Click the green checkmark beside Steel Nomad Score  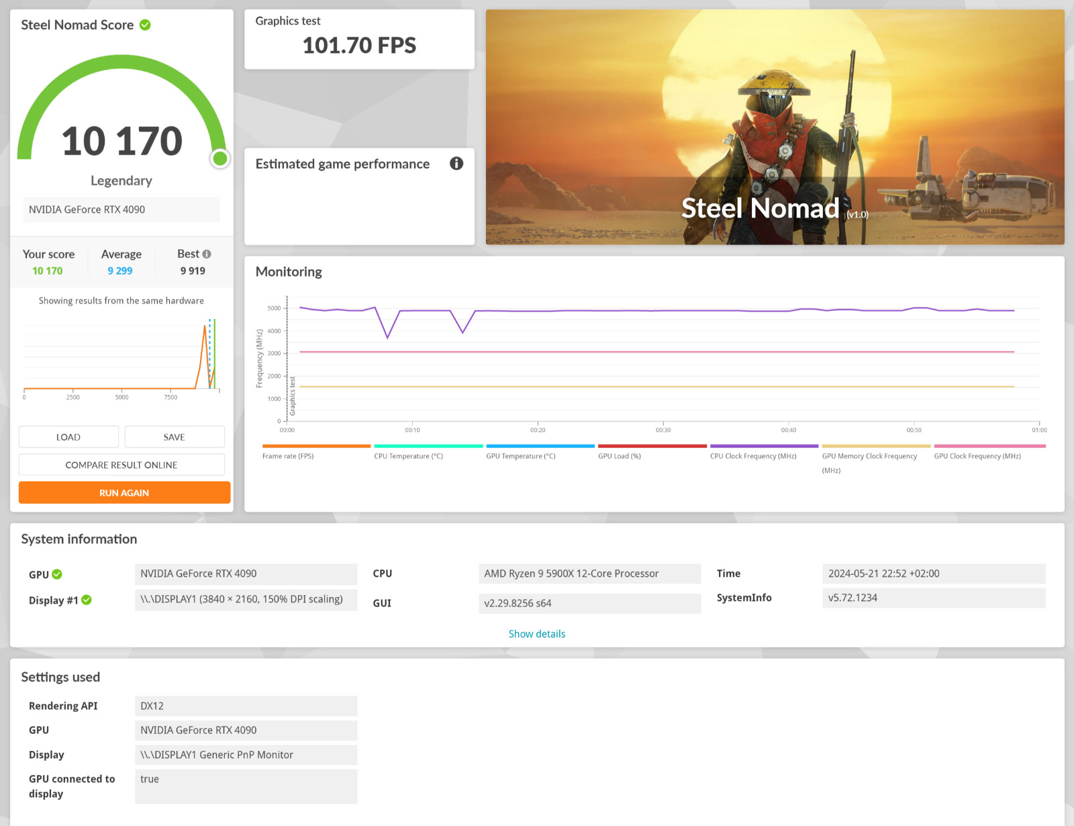(x=145, y=25)
